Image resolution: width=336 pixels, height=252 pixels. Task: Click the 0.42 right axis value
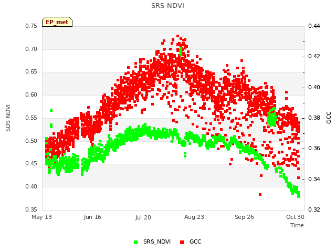click(x=314, y=56)
